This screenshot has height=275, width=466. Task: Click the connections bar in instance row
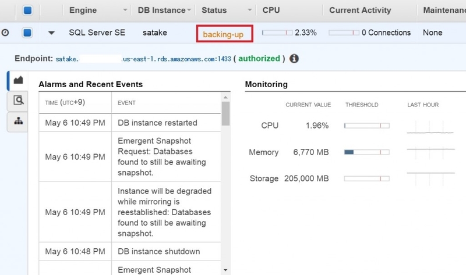pyautogui.click(x=344, y=33)
